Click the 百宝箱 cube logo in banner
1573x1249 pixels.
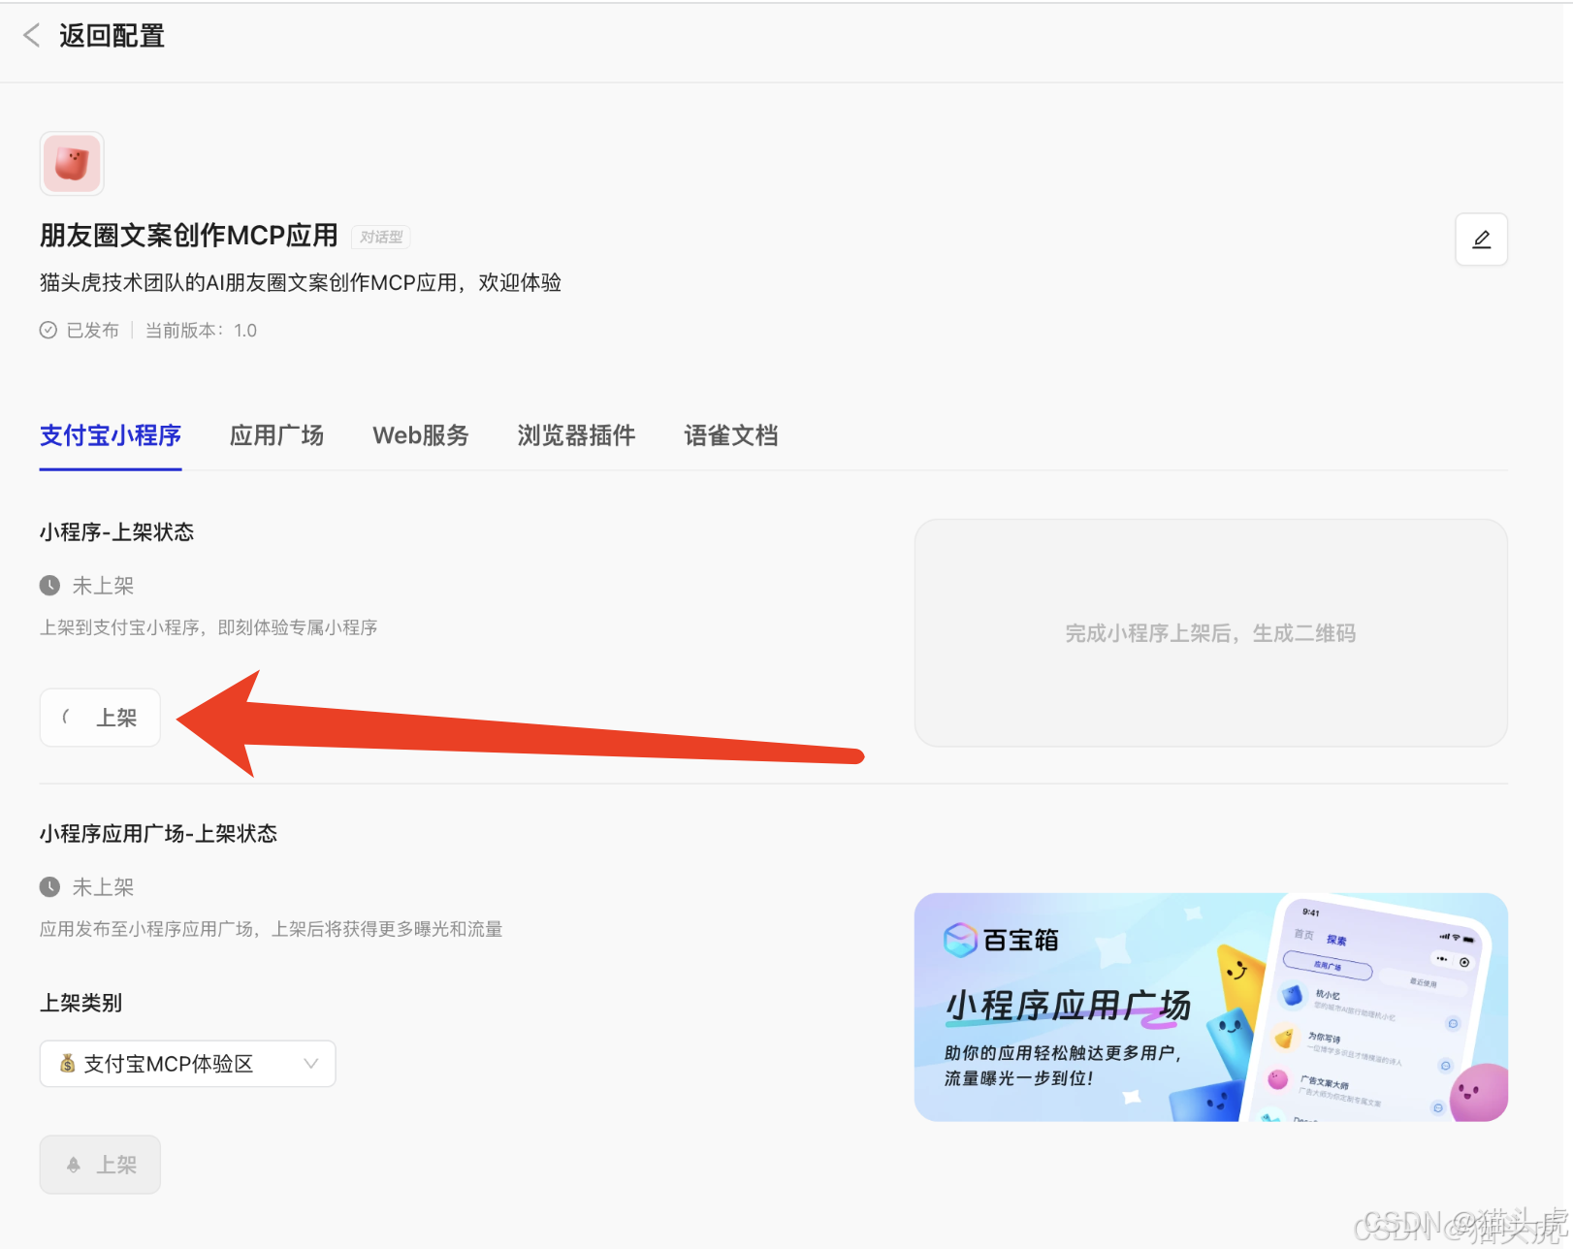tap(960, 940)
